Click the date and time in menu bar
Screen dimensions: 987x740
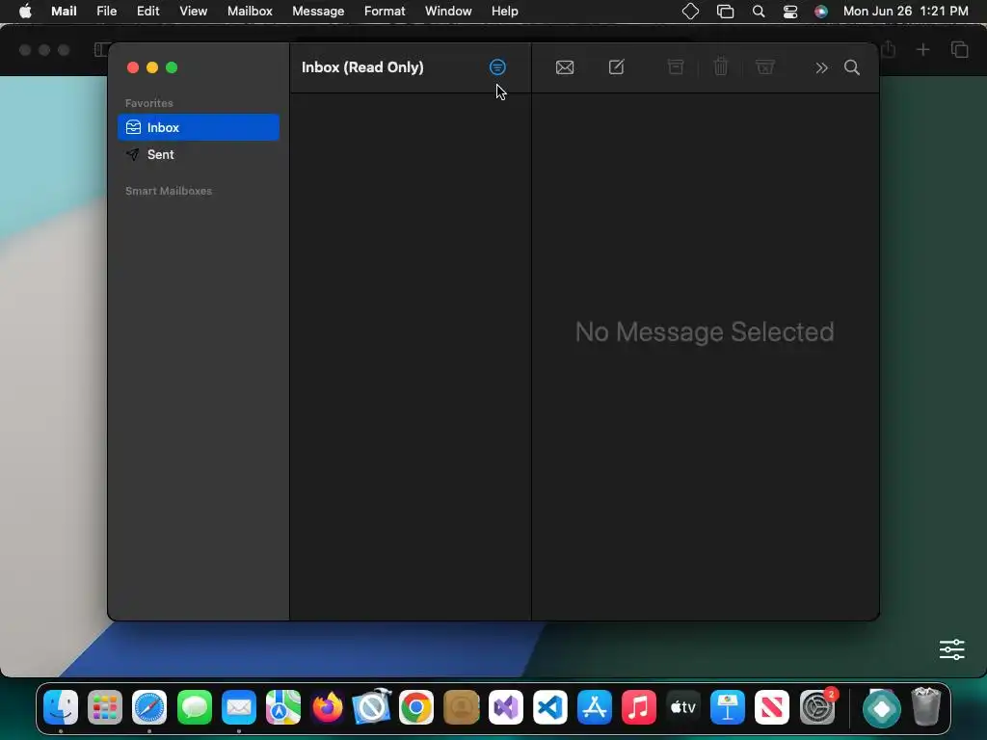(905, 11)
